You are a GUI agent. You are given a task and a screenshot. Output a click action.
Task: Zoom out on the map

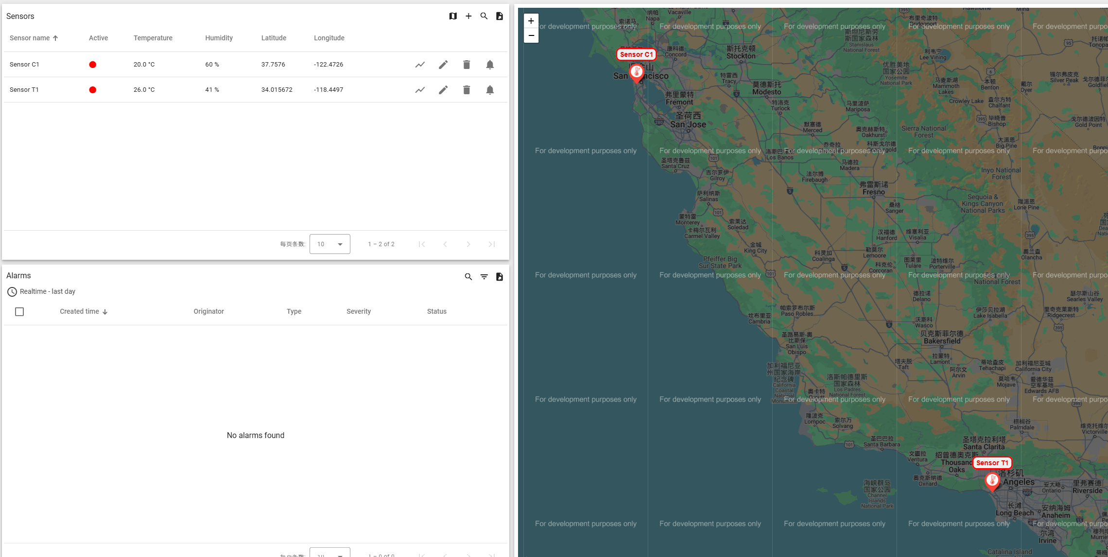531,35
